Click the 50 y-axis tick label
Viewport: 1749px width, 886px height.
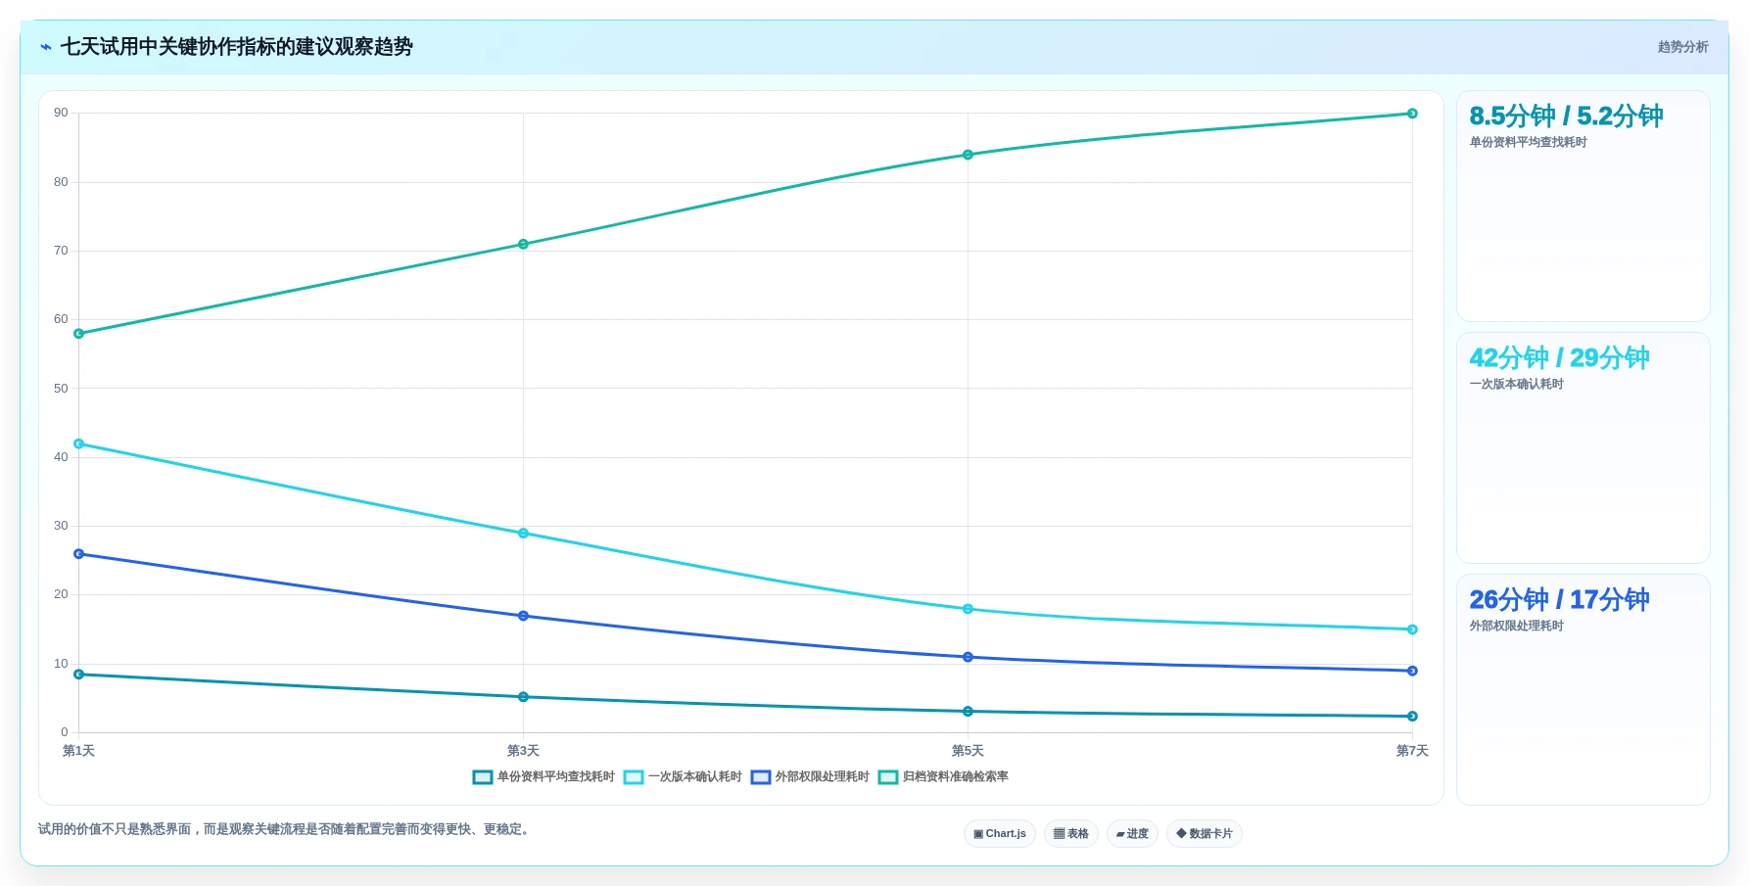point(61,389)
